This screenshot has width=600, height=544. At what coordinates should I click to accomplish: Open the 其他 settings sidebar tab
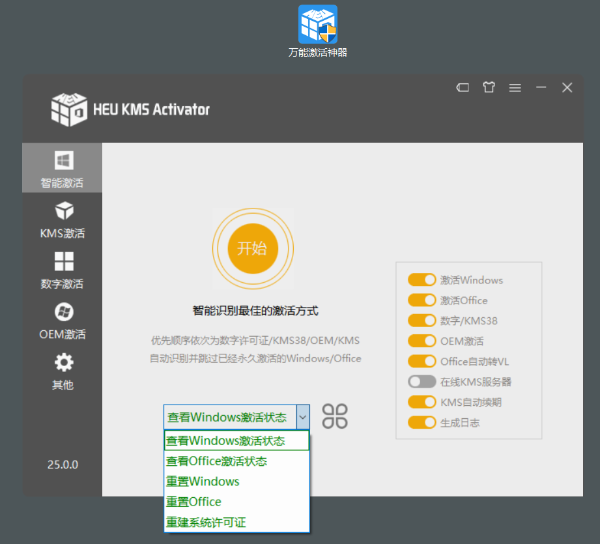click(x=62, y=371)
